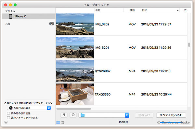
Task: Select IMG_6202 thumbnail
Action: click(75, 24)
